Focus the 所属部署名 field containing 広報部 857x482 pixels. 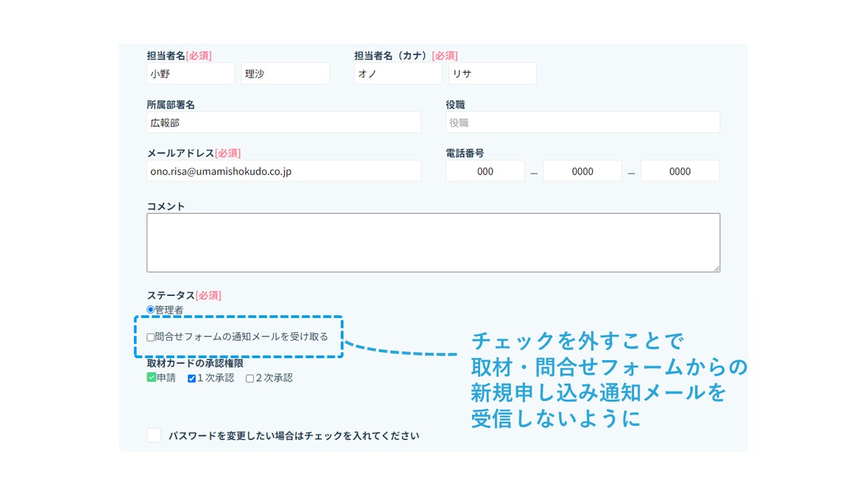(284, 123)
